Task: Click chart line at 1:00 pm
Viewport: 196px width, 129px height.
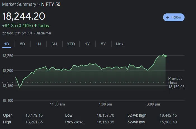Action: 106,68
